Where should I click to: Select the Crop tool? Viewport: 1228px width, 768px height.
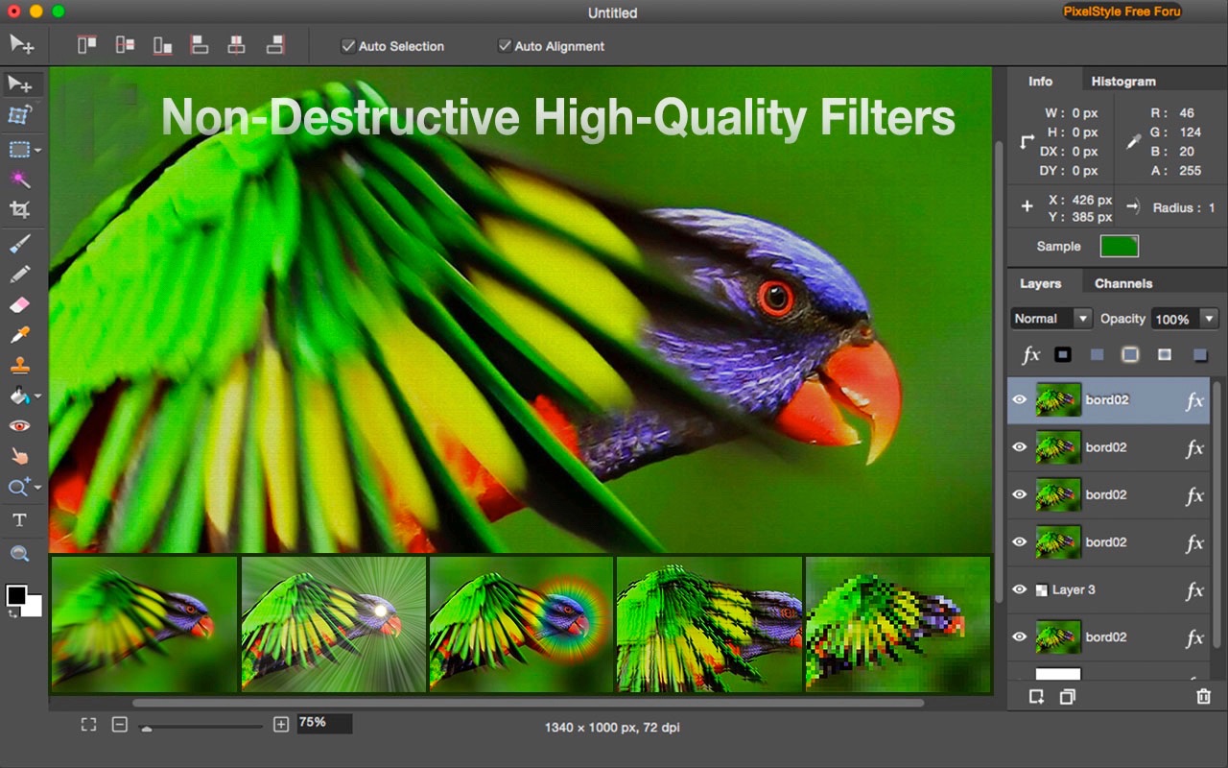tap(19, 209)
